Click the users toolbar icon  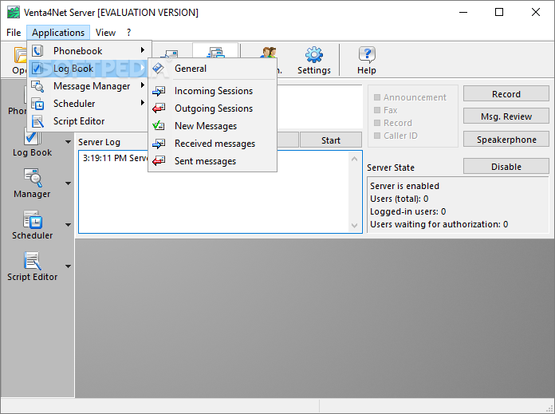click(268, 53)
